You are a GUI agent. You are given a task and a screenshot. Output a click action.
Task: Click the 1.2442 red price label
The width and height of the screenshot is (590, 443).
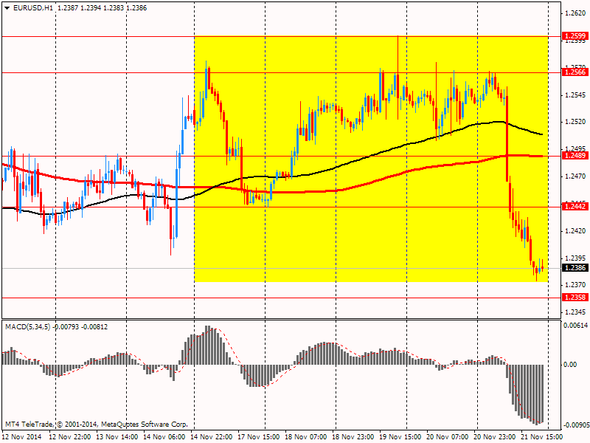click(x=575, y=206)
